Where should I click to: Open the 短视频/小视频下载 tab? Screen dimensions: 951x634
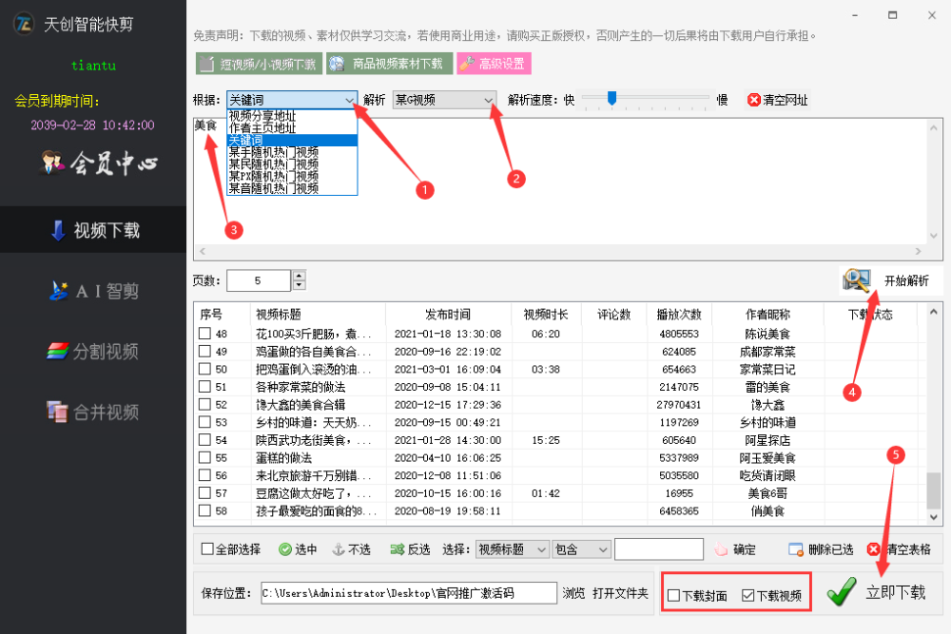pos(259,64)
